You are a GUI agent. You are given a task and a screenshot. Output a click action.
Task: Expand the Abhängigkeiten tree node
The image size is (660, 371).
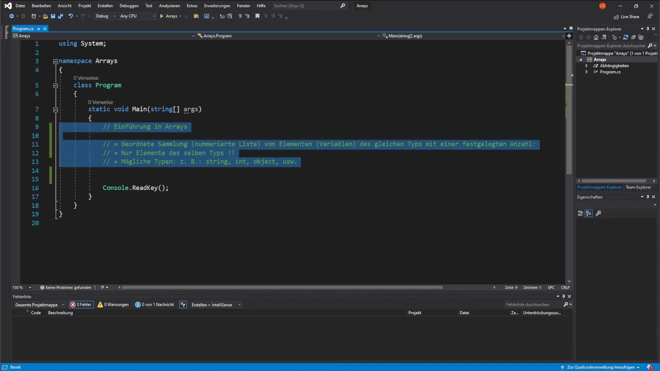click(x=586, y=66)
